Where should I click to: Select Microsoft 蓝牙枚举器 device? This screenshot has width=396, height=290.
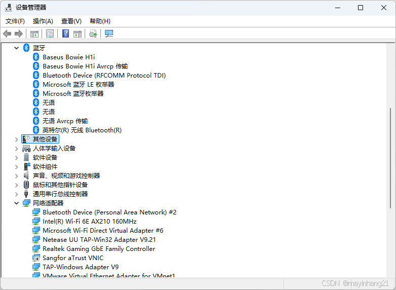pyautogui.click(x=73, y=93)
